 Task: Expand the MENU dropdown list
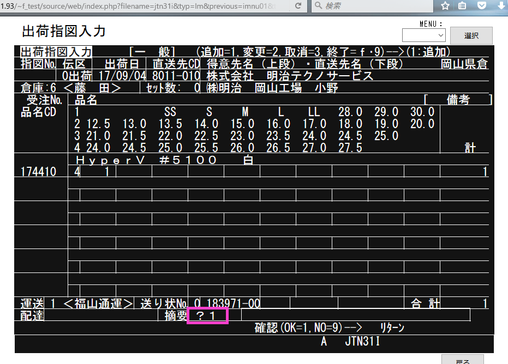[423, 35]
